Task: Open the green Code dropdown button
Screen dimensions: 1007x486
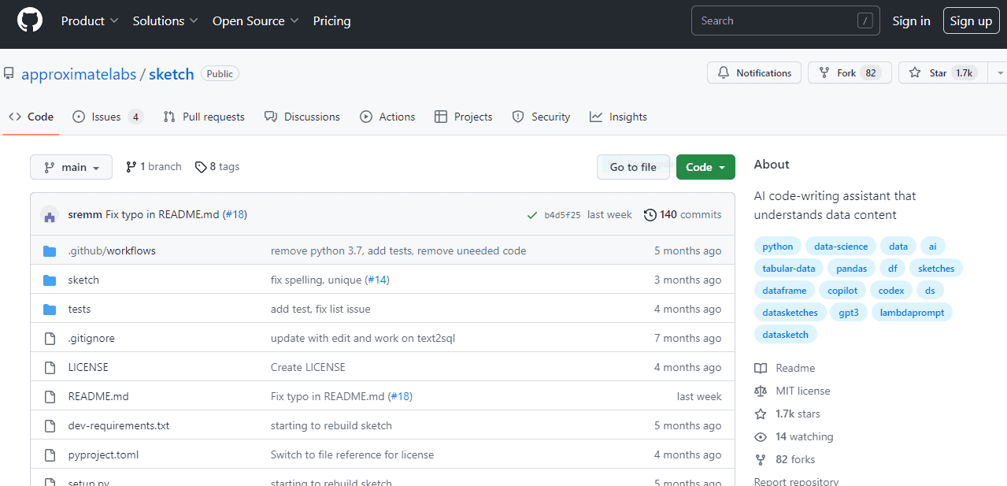Action: coord(705,167)
